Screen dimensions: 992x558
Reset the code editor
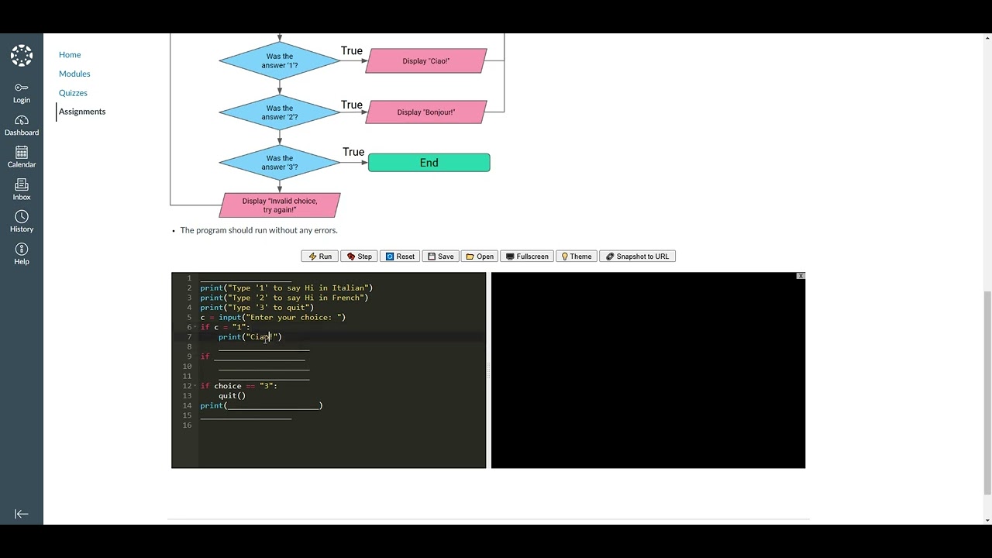click(400, 257)
